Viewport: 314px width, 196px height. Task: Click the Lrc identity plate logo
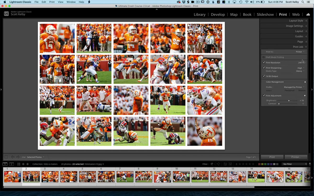click(6, 14)
